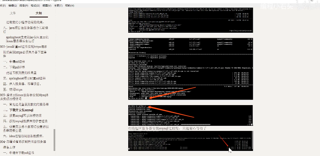Go to outline item 一，申请并下载ssl证书
Viewport: 320px width, 156px height.
[19, 153]
